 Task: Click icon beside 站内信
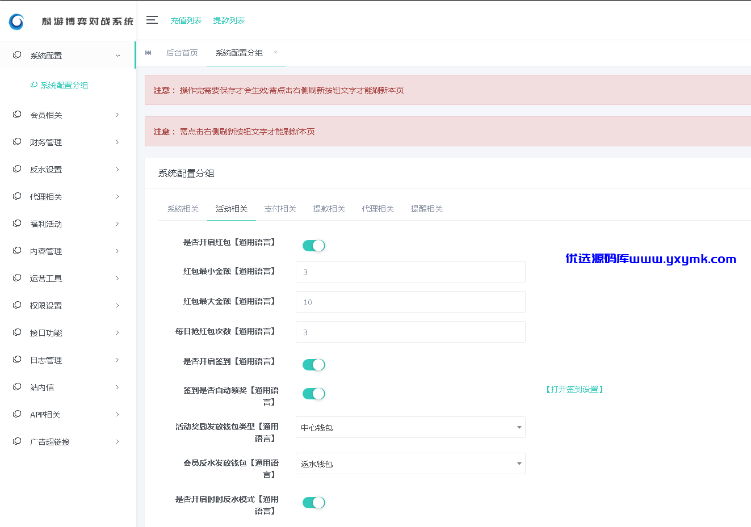point(17,387)
